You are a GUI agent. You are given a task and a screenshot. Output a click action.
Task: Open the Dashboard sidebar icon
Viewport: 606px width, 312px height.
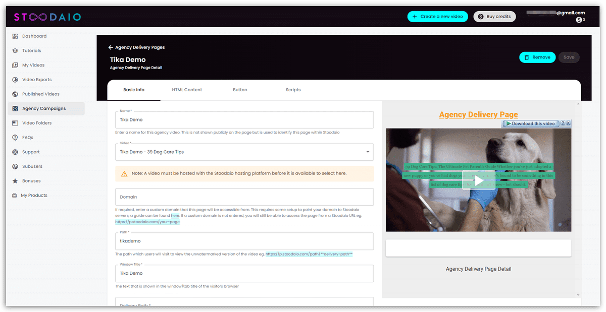click(x=15, y=36)
